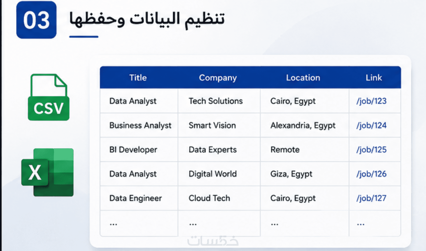Image resolution: width=426 pixels, height=251 pixels.
Task: Click the green CSV file icon
Action: pos(49,97)
